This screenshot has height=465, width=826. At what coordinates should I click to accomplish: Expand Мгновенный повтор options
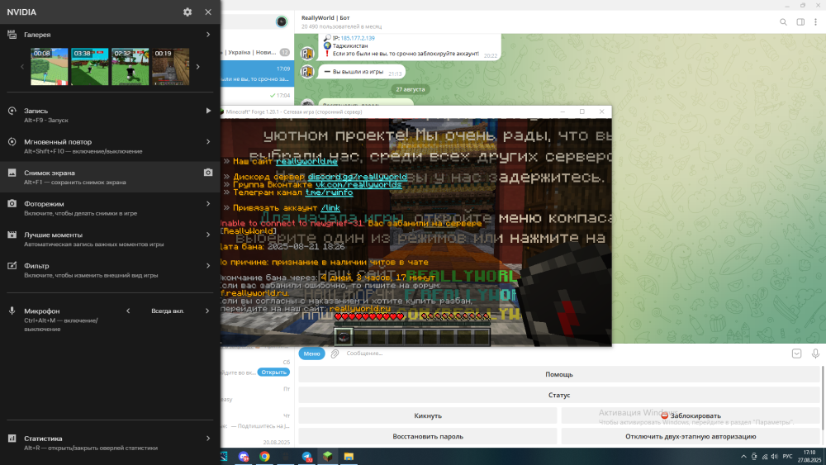point(208,142)
